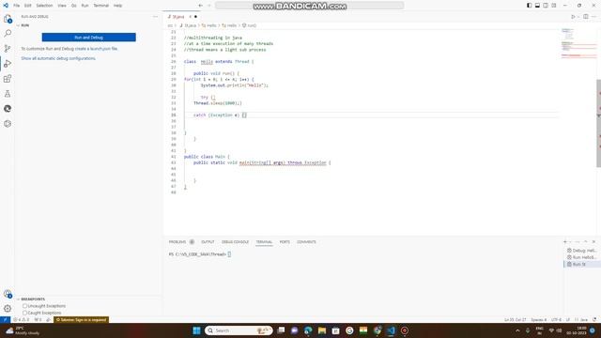Split the editor right
Screen dimensions: 601x338
[586, 17]
